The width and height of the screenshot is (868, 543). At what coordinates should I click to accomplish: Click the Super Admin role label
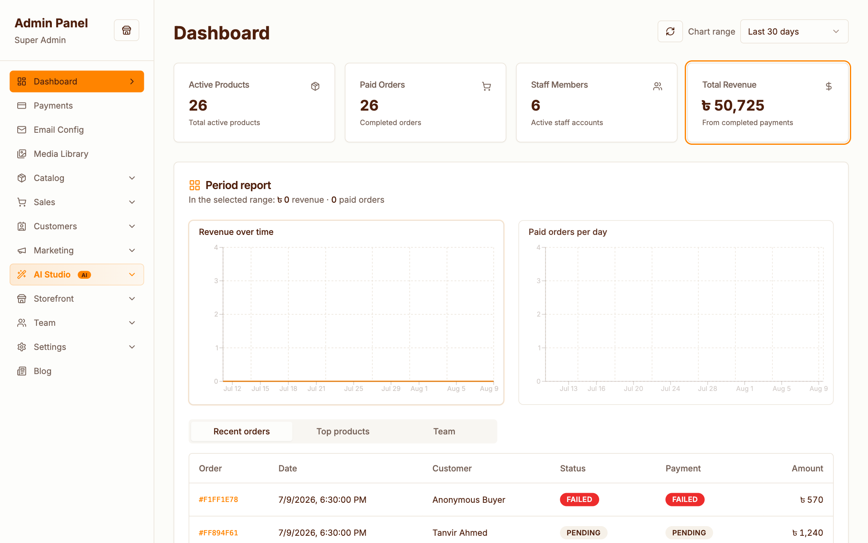point(40,40)
